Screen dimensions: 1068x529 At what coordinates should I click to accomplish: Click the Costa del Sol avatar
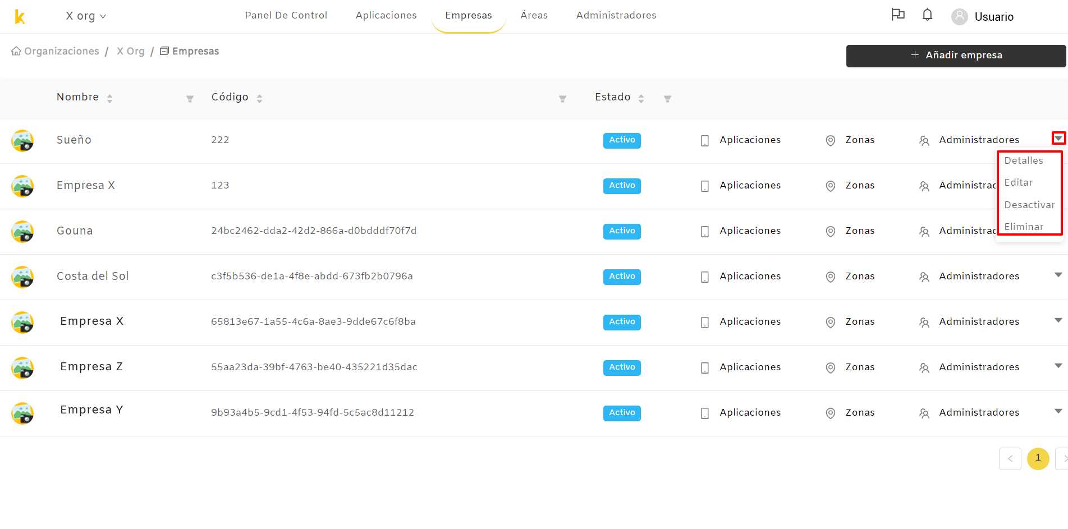pyautogui.click(x=22, y=277)
